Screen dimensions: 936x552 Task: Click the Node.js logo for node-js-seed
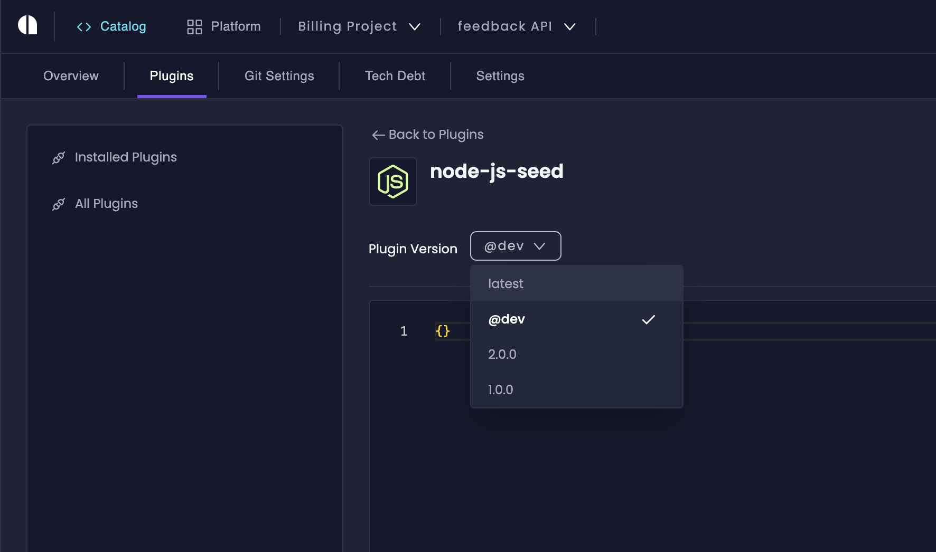point(392,182)
